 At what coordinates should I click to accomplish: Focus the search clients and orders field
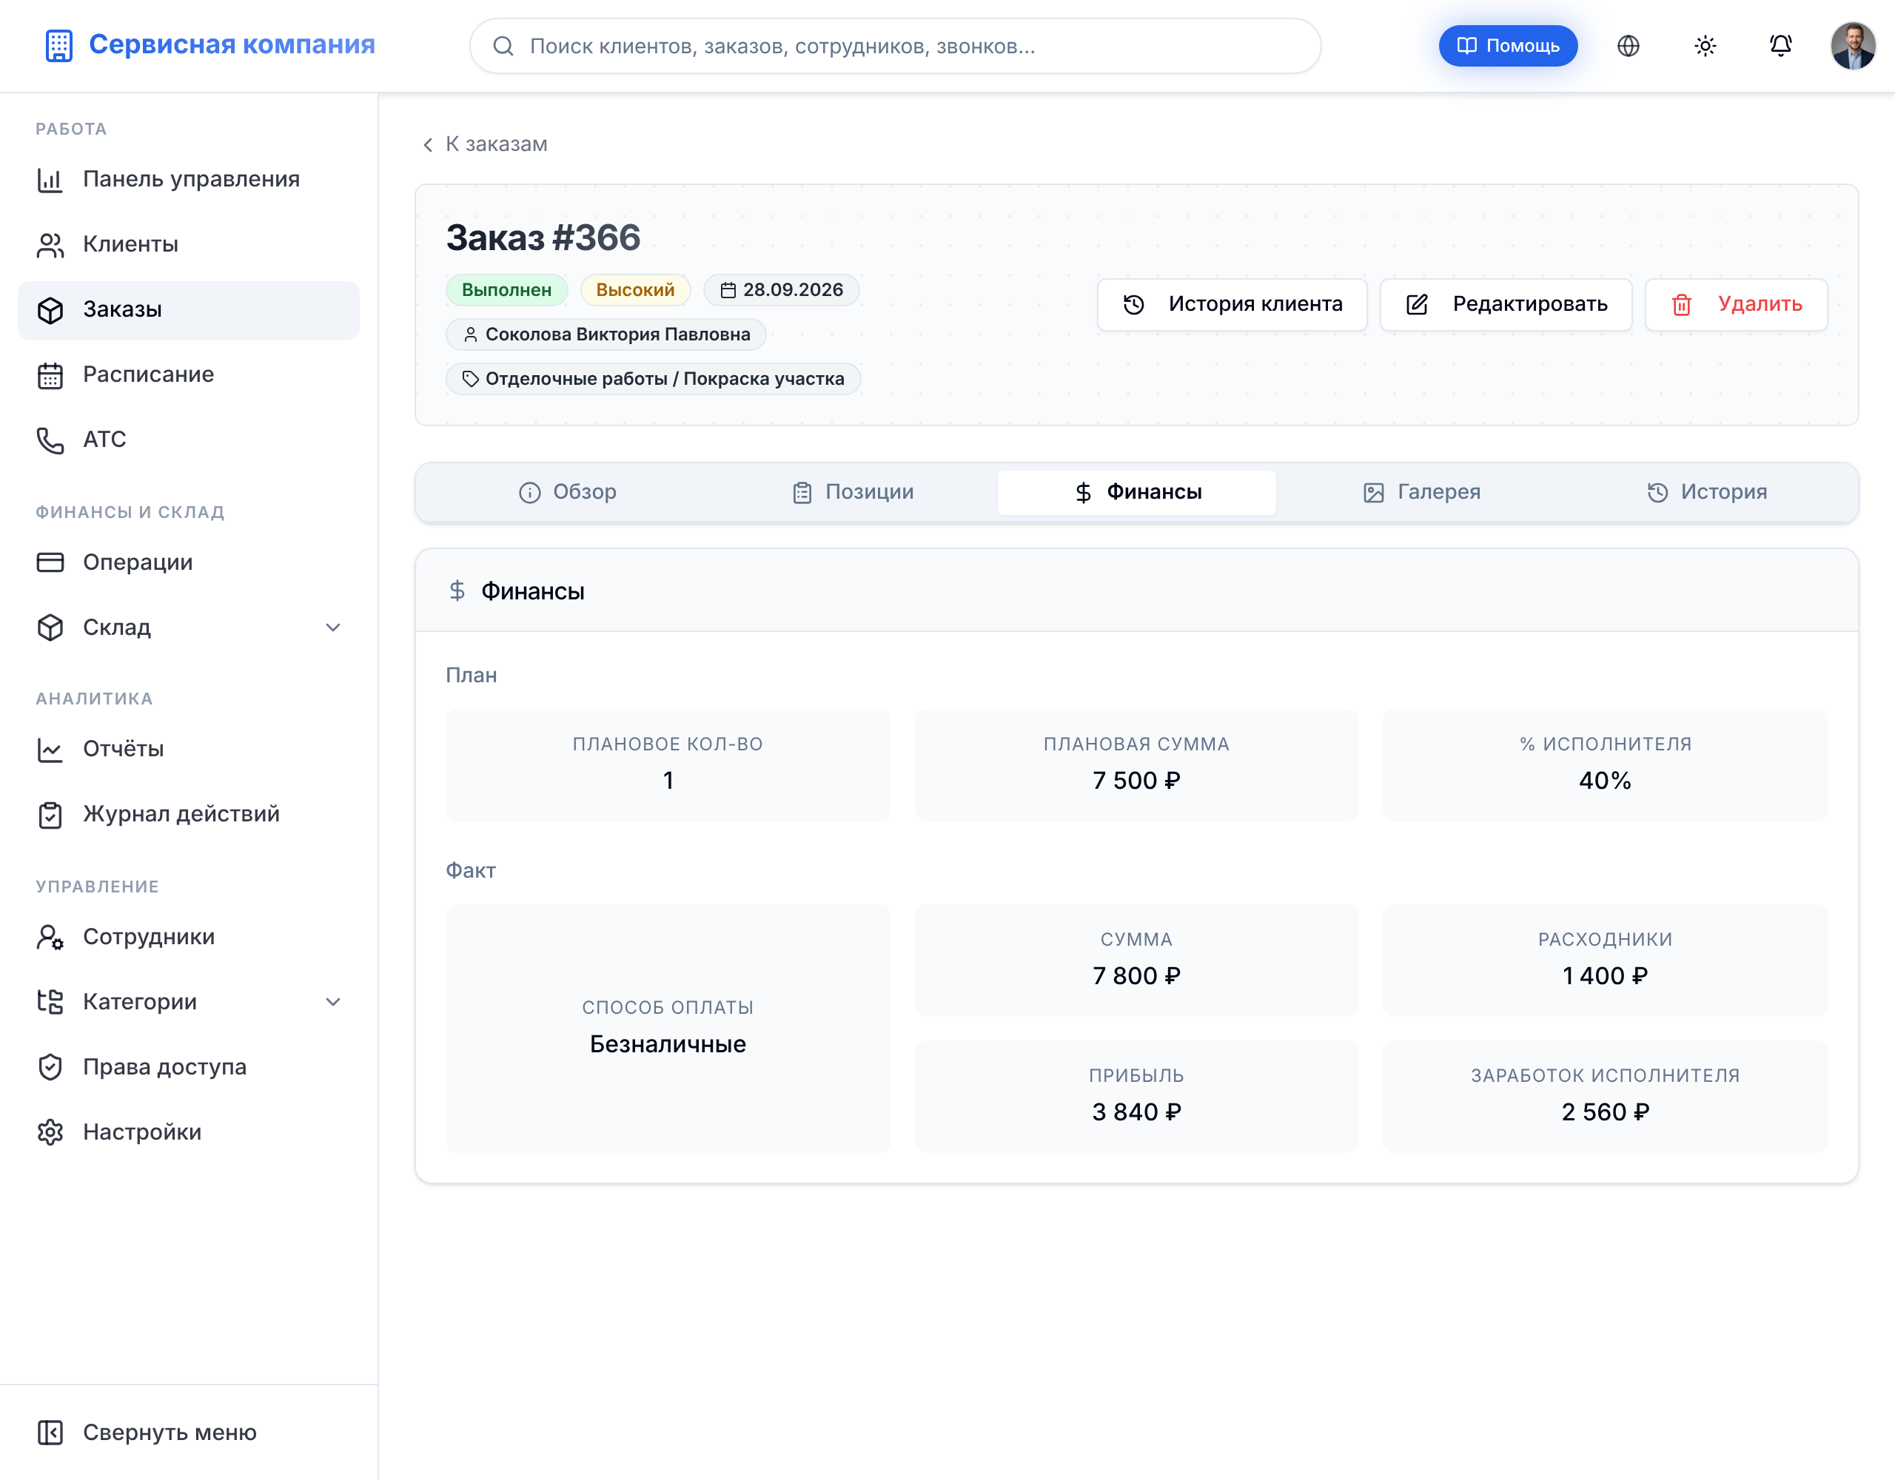tap(894, 46)
